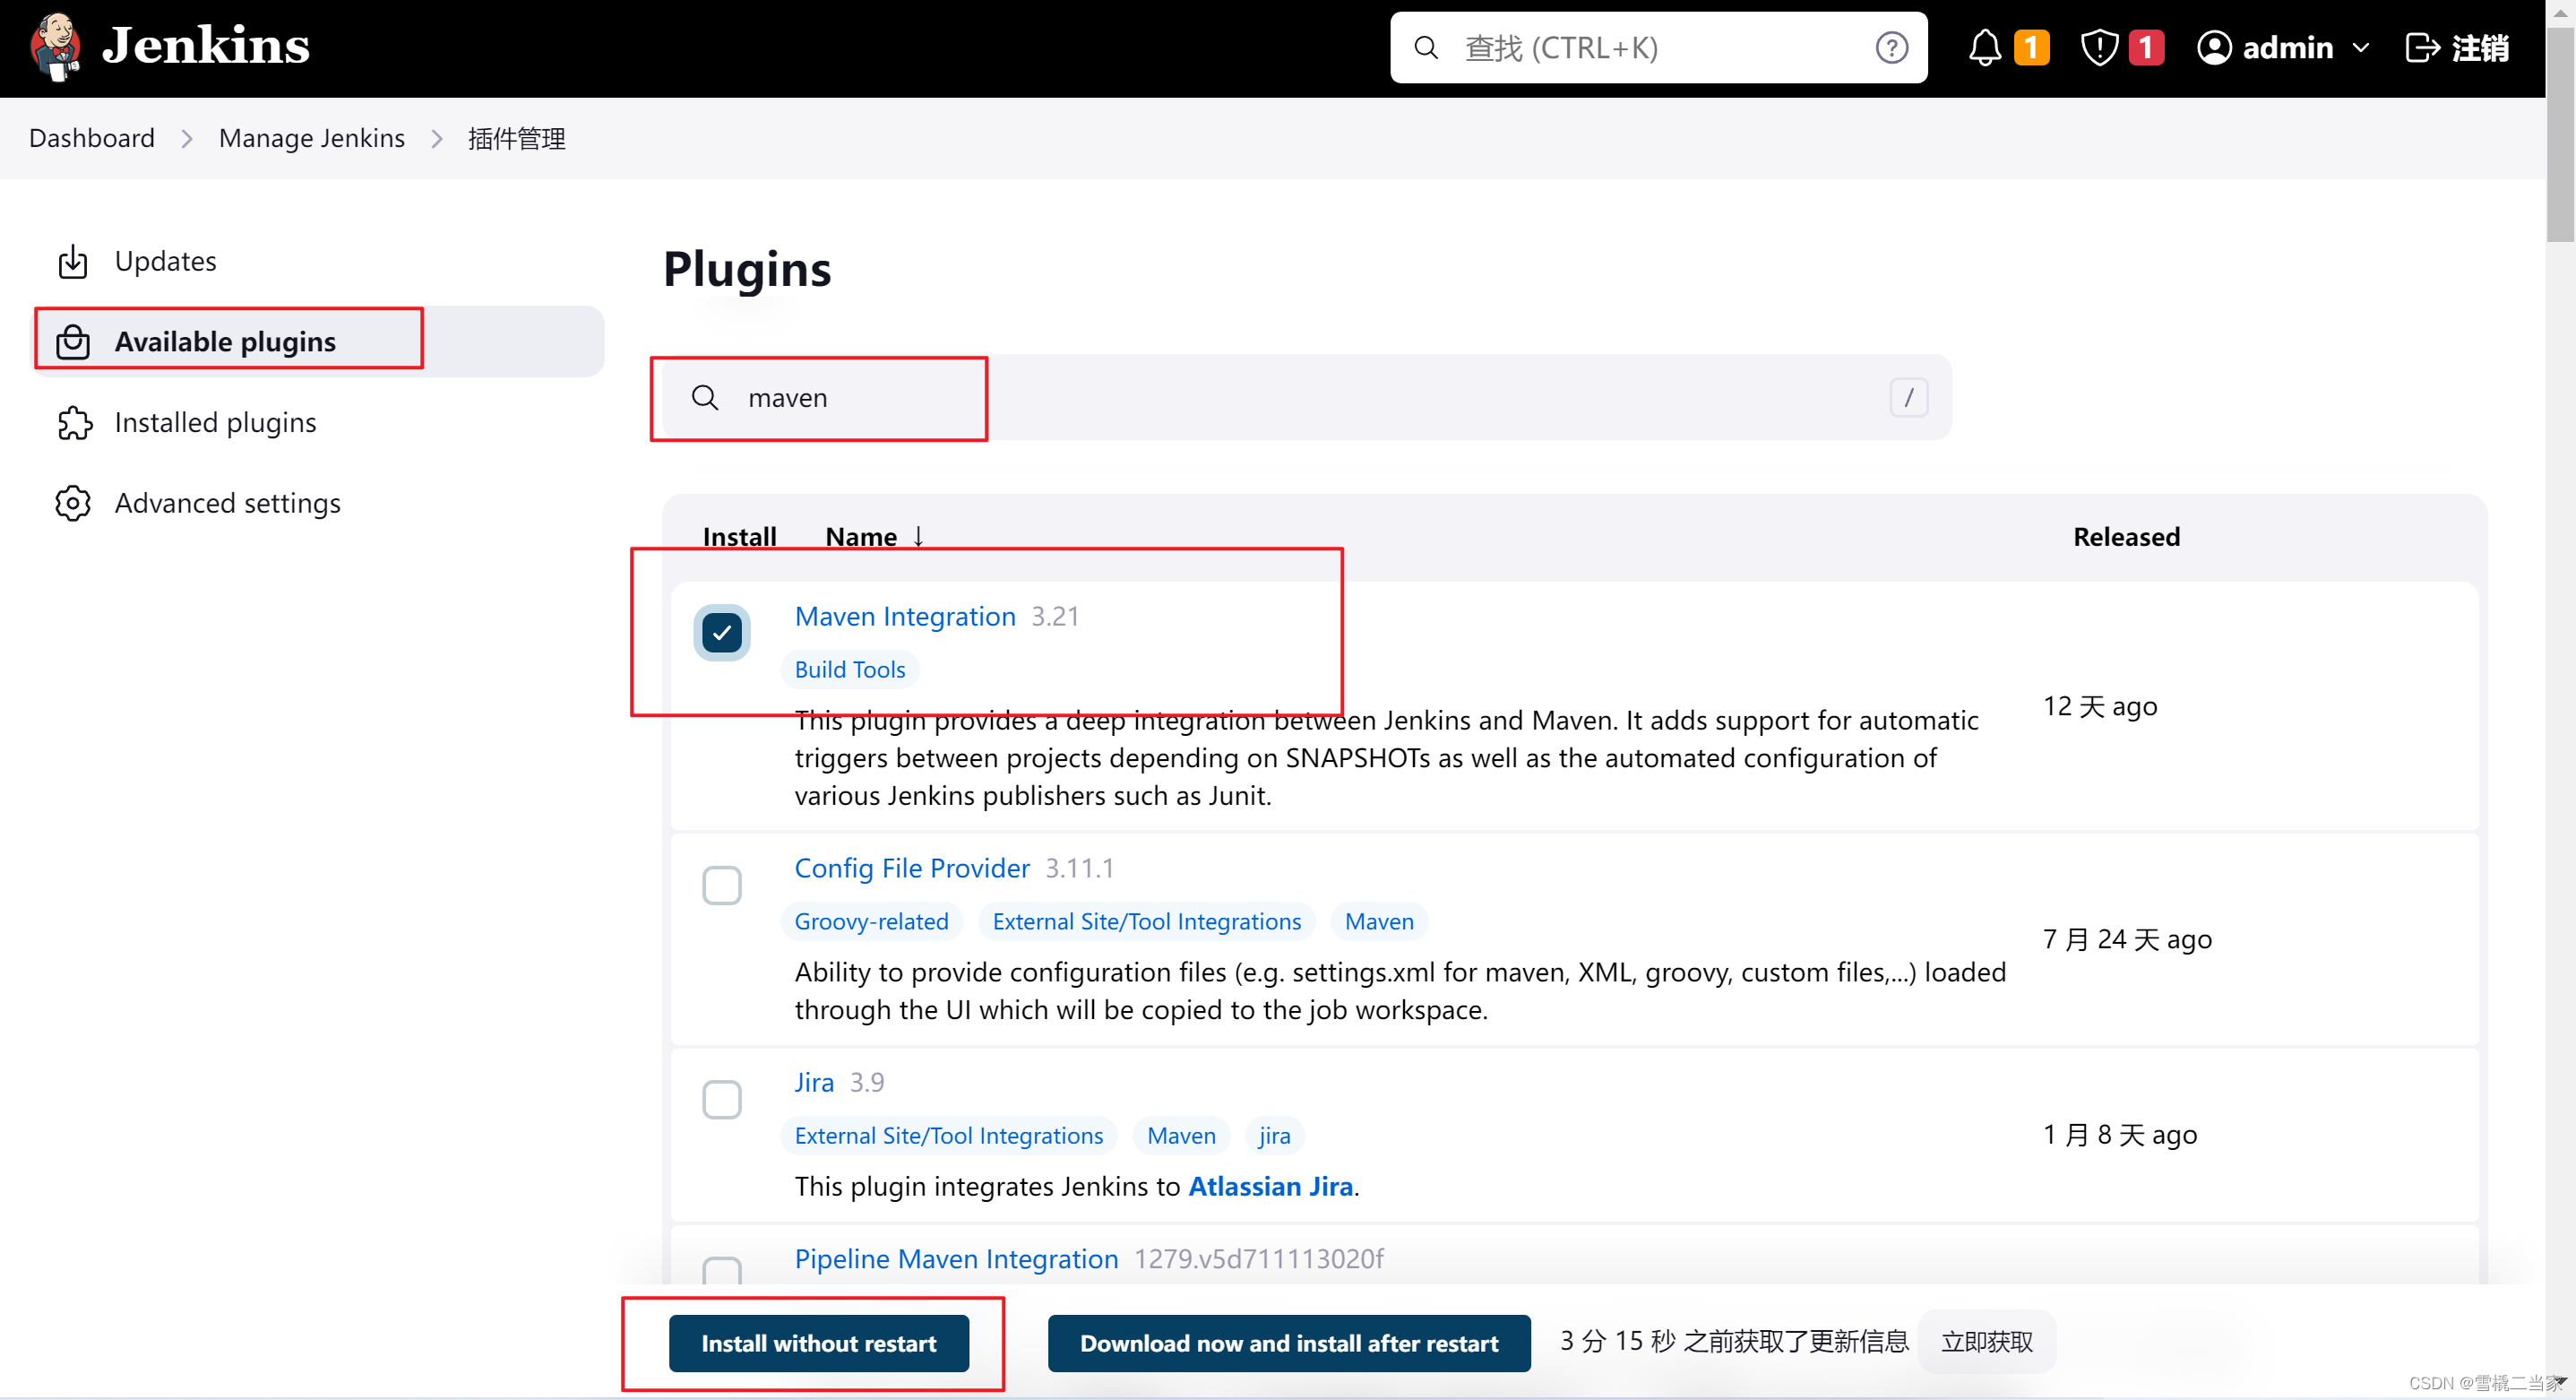Click the search magnifier icon in header
2576x1400 pixels.
point(1427,48)
